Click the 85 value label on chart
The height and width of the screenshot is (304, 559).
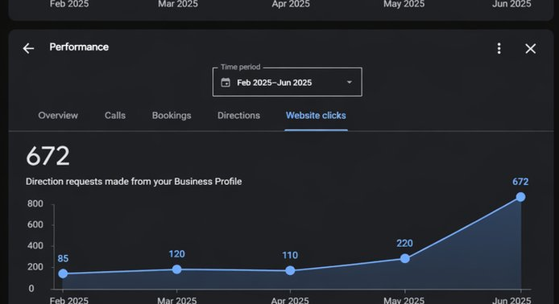tap(63, 258)
